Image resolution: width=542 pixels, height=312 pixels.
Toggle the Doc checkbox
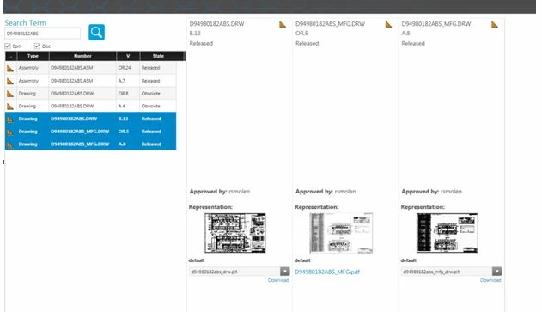[37, 46]
